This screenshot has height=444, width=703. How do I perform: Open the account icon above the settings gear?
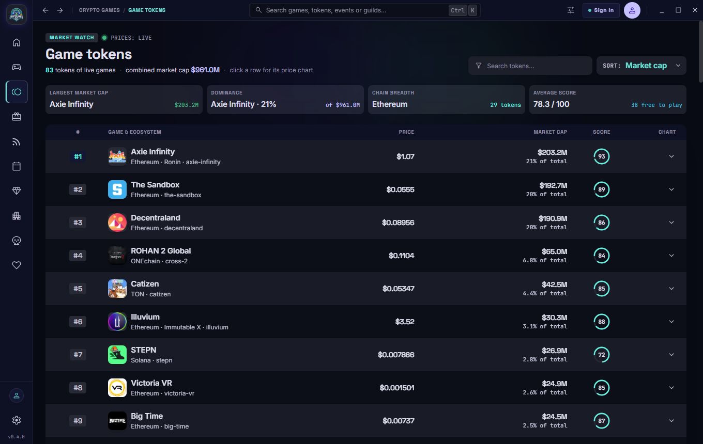point(17,395)
